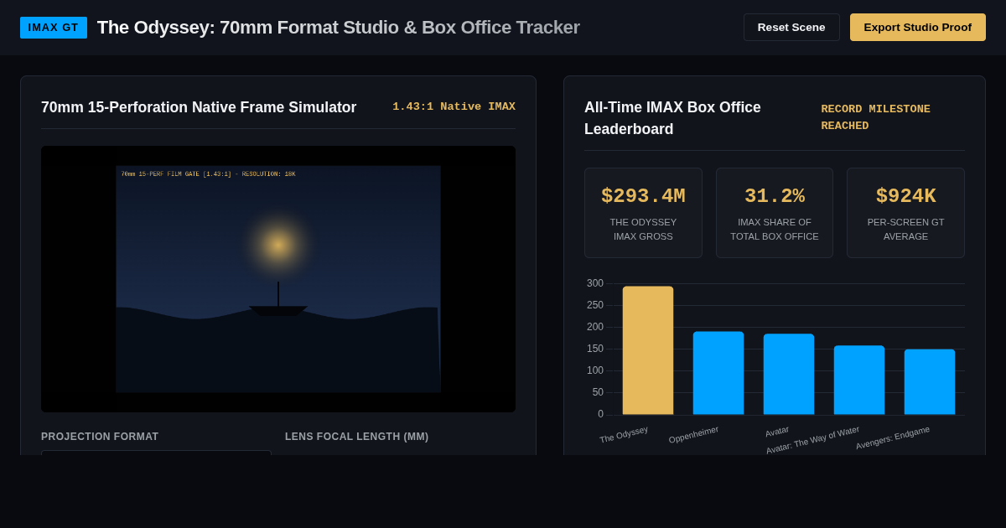
Task: Export the studio proof
Action: (x=918, y=27)
